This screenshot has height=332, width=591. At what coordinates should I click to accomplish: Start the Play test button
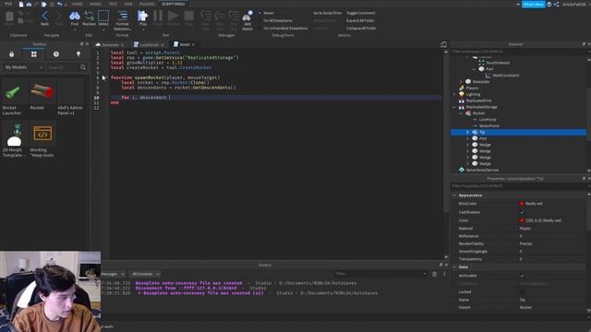coord(142,17)
